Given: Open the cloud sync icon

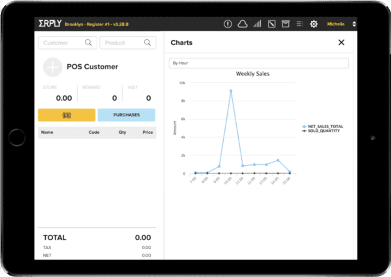Looking at the screenshot, I should click(242, 24).
